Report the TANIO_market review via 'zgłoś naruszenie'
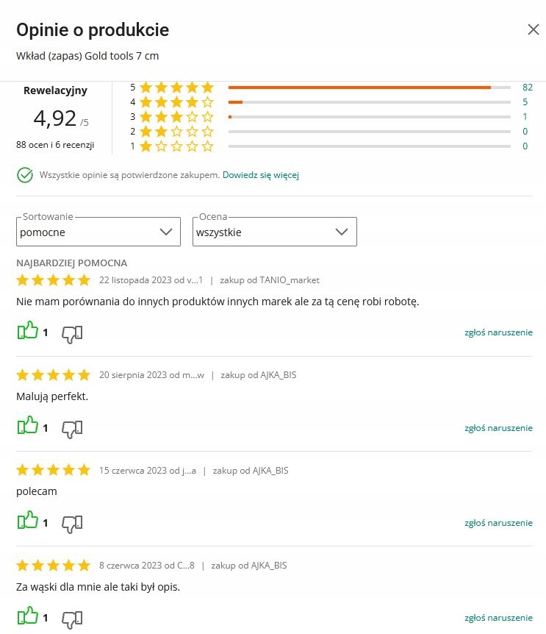Image resolution: width=546 pixels, height=634 pixels. tap(498, 332)
